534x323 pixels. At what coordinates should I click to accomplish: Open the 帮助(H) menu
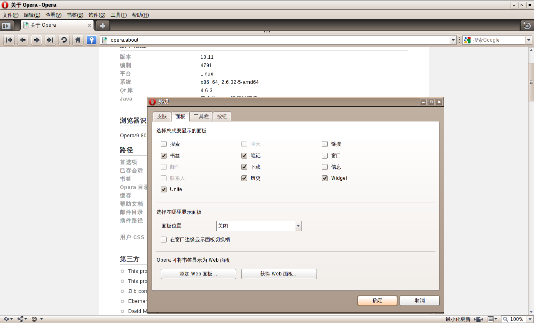point(140,15)
